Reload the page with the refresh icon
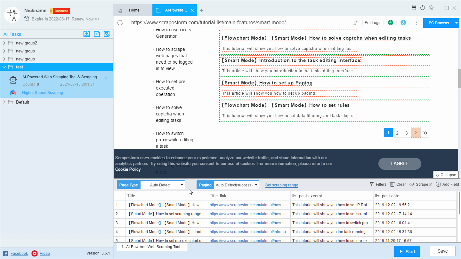461x259 pixels. (x=120, y=23)
